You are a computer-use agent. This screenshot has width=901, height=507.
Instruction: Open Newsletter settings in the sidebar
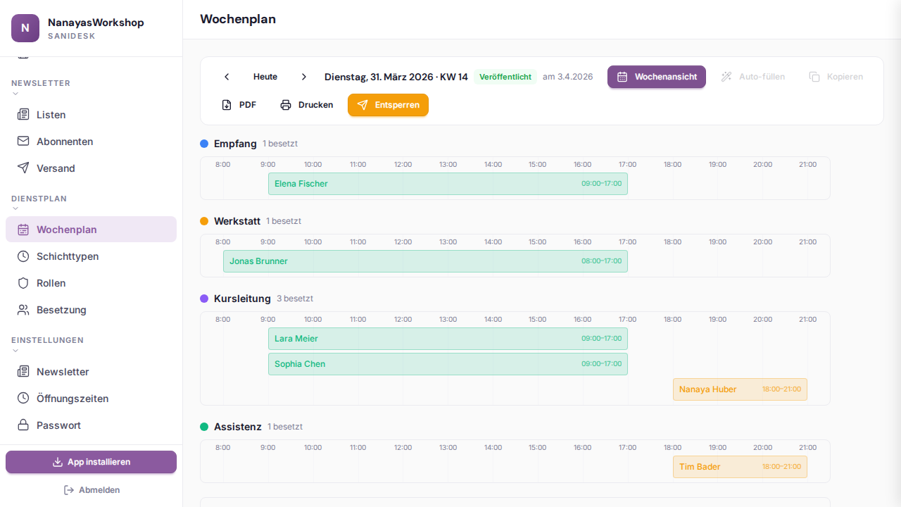(x=63, y=372)
